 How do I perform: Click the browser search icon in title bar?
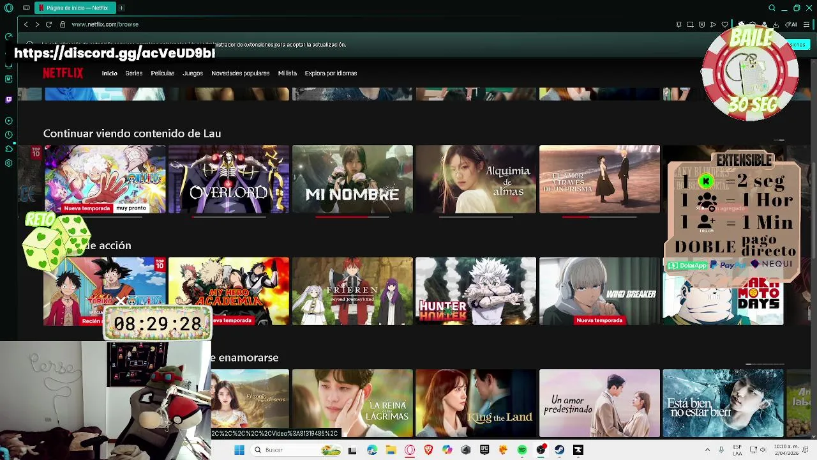pos(772,8)
